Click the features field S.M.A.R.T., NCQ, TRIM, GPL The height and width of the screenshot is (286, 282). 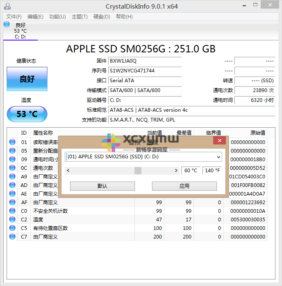click(x=192, y=120)
